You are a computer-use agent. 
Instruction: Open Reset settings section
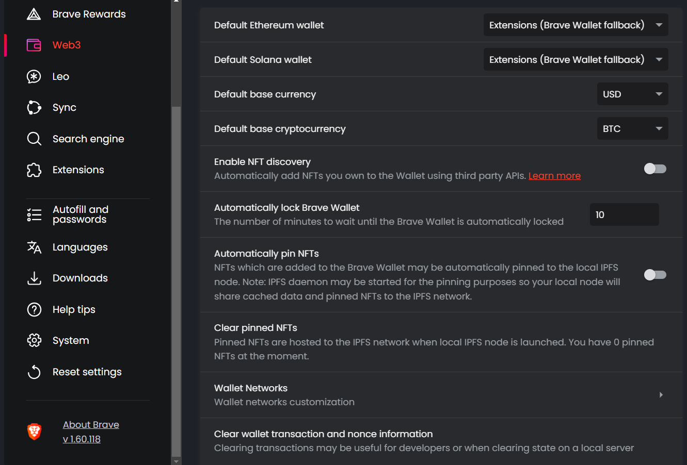(x=87, y=372)
